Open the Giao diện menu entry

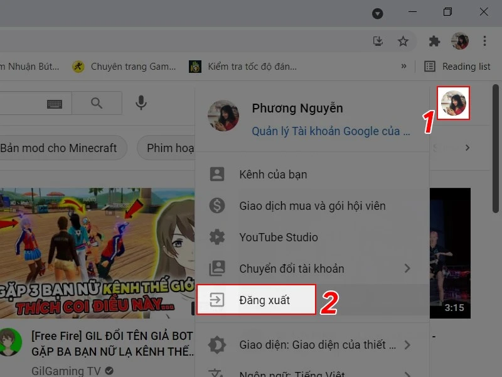282,344
